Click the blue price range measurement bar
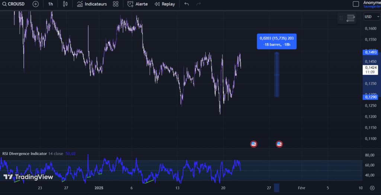Screen dimensions: 381x195 [276, 75]
